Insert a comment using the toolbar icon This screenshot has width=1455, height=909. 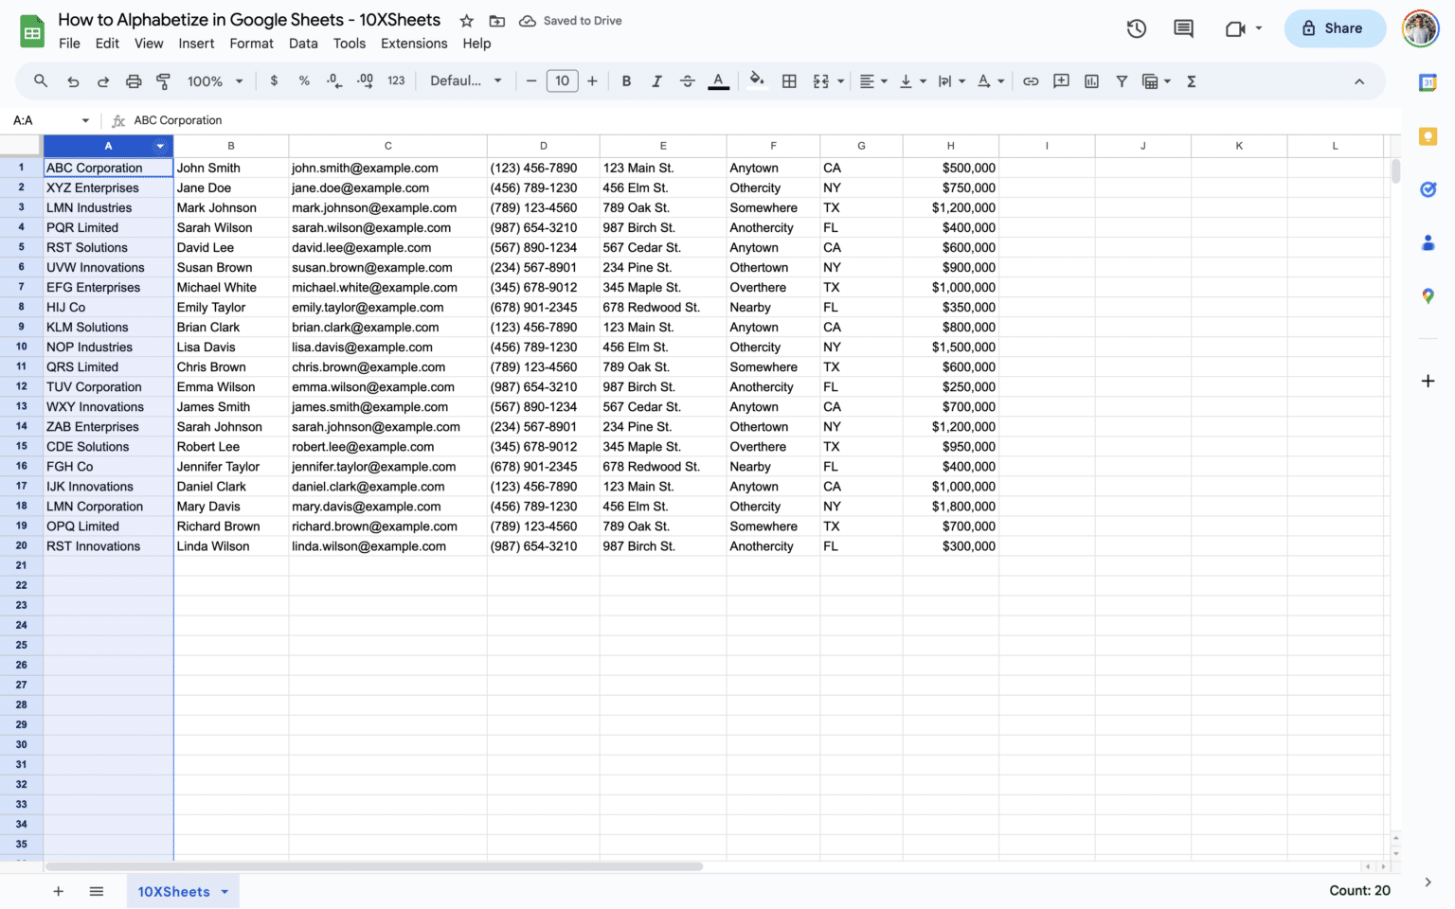tap(1061, 81)
